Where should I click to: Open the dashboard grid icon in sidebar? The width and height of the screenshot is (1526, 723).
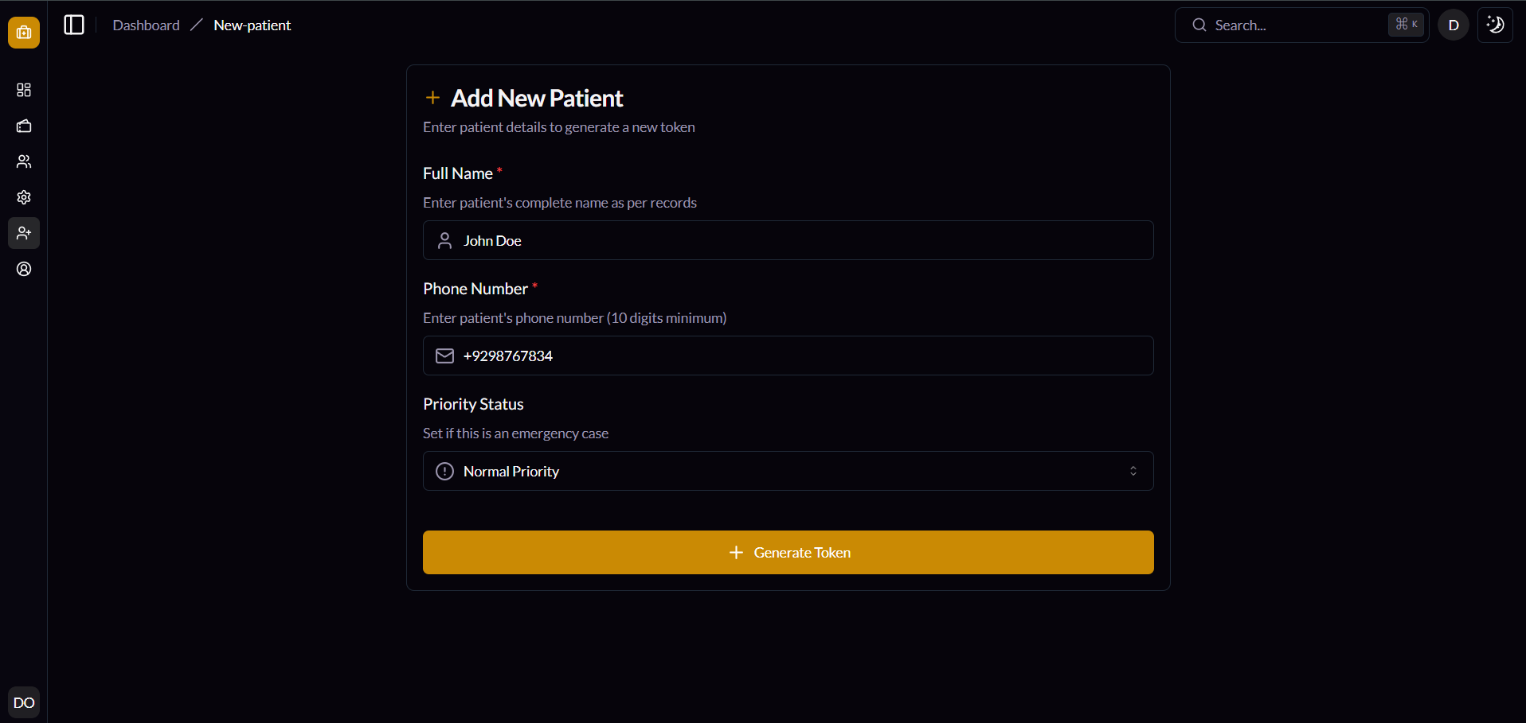point(24,90)
